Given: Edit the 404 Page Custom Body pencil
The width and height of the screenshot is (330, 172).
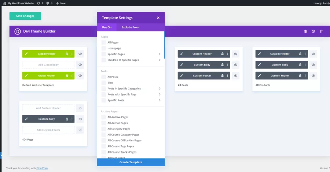Looking at the screenshot, I should (26, 119).
